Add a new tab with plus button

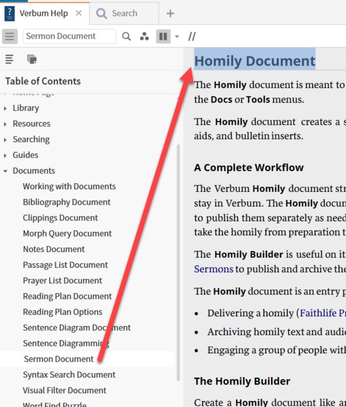(x=170, y=13)
